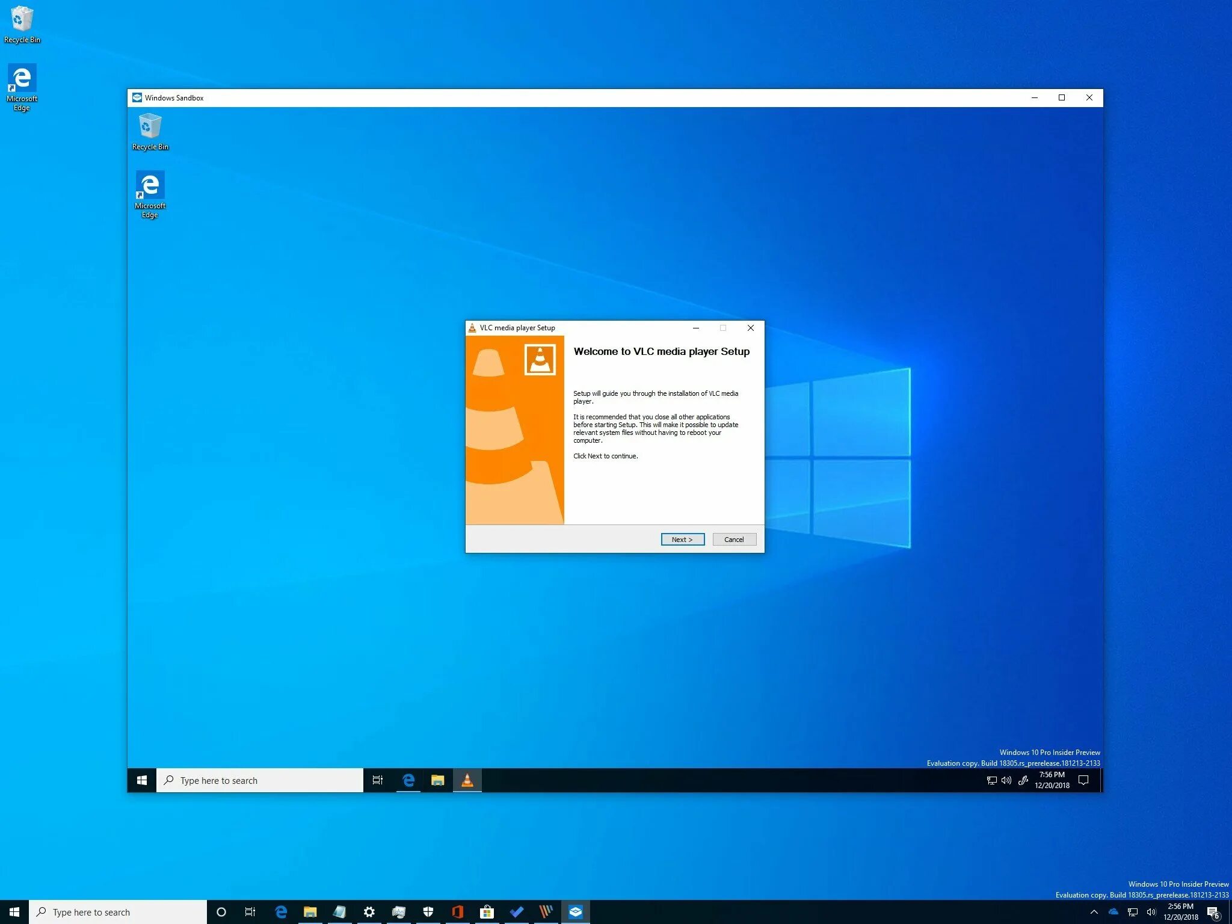
Task: Open Microsoft Store from host taskbar
Action: [x=487, y=912]
